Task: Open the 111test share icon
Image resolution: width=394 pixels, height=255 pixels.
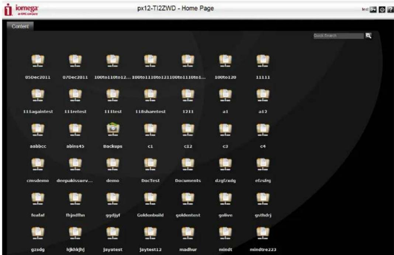Action: 113,95
